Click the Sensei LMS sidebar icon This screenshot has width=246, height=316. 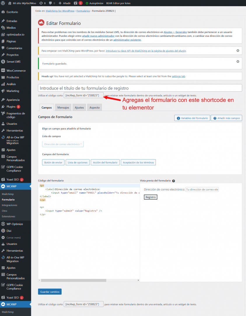pos(3,61)
